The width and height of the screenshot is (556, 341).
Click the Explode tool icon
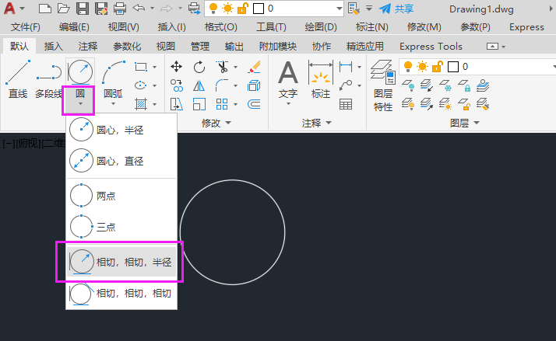tap(254, 85)
